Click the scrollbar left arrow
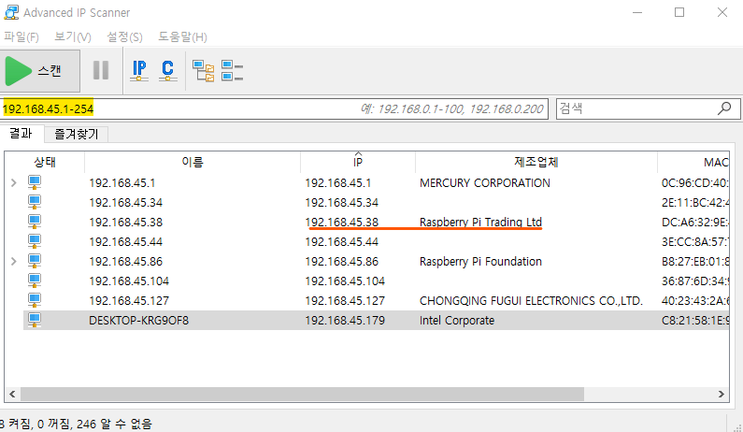The height and width of the screenshot is (432, 743). [x=12, y=394]
